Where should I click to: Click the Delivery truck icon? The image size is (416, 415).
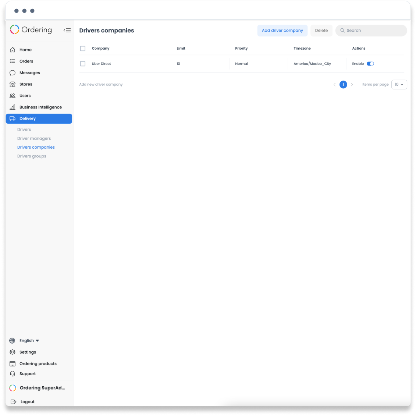point(13,118)
